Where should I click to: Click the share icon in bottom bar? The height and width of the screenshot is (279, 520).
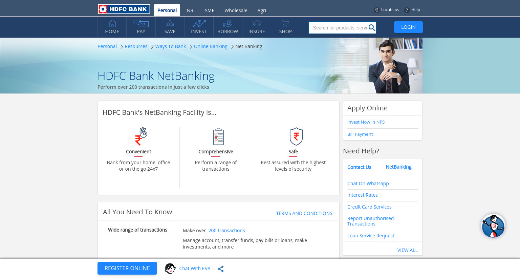pos(221,269)
